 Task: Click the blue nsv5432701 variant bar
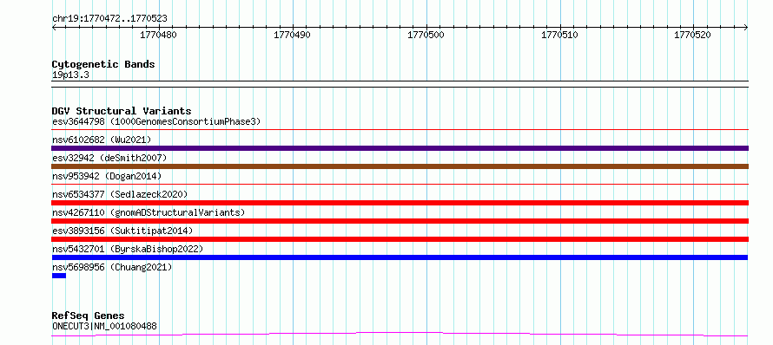click(400, 257)
